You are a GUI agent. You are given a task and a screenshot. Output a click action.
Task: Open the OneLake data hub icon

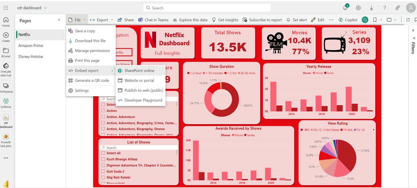pyautogui.click(x=6, y=66)
